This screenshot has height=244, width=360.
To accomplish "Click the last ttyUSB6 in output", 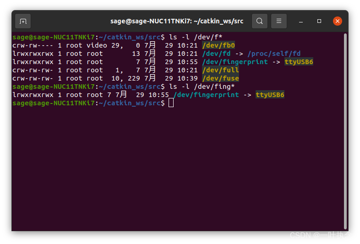I will 270,95.
